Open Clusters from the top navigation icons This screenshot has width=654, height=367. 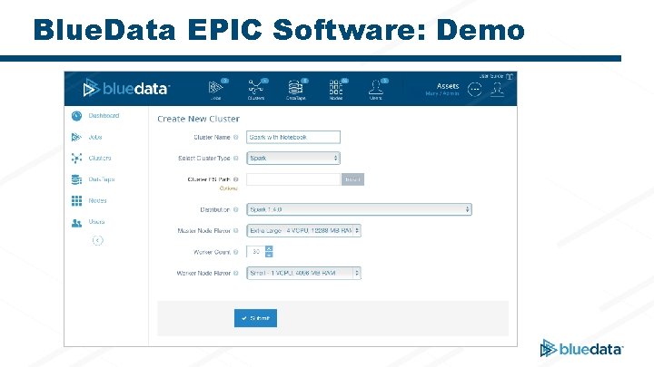pyautogui.click(x=256, y=90)
